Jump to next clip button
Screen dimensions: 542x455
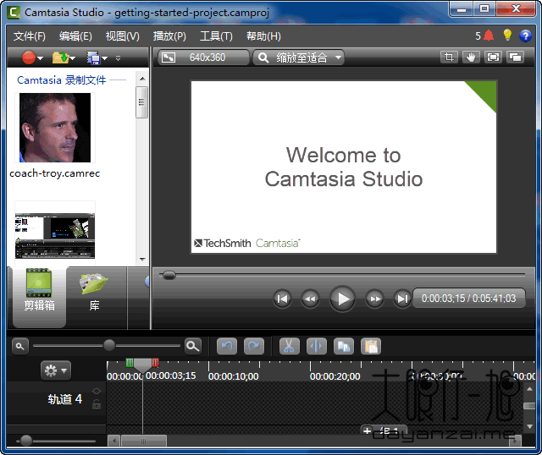pos(402,299)
